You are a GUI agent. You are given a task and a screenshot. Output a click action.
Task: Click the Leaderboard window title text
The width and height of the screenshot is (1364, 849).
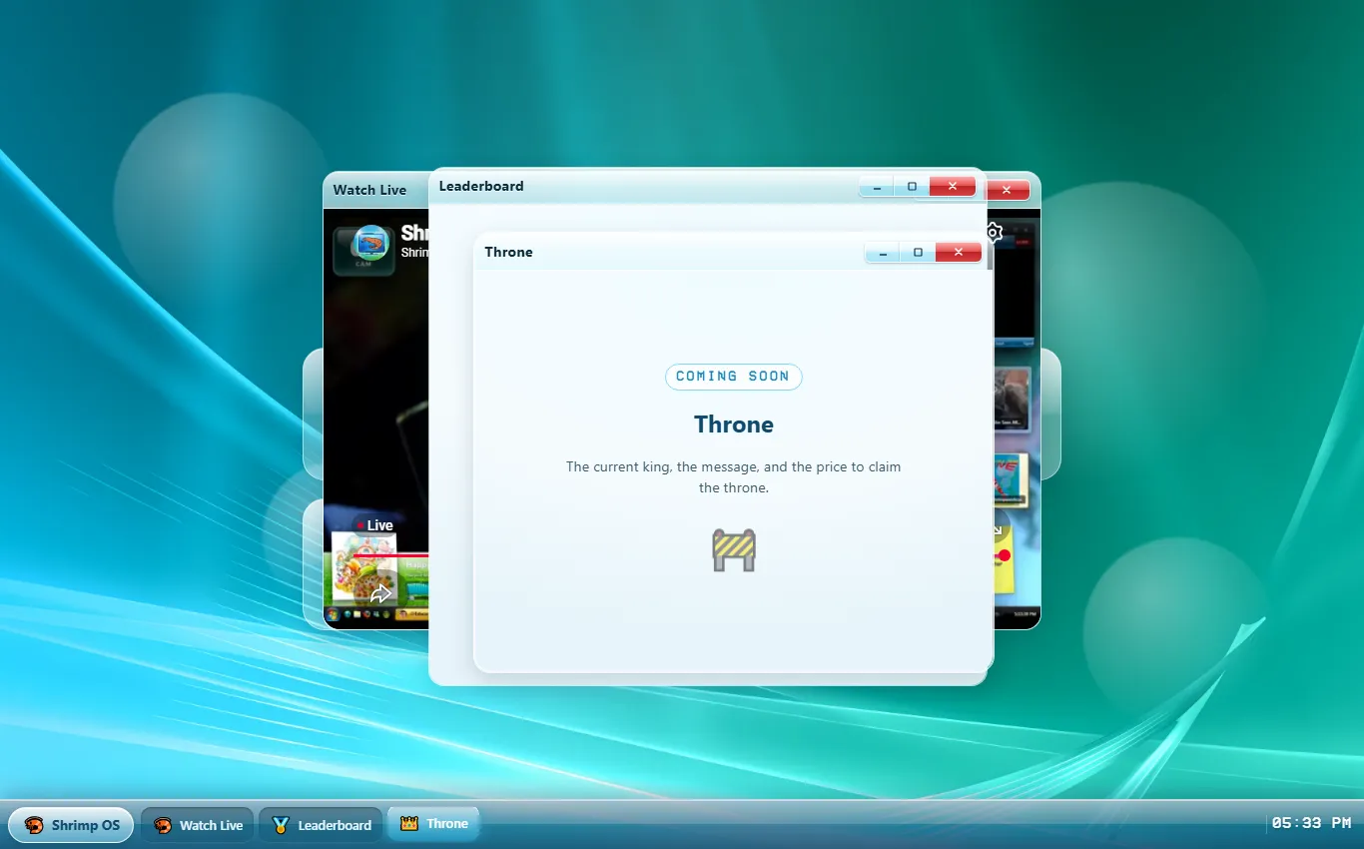tap(481, 186)
